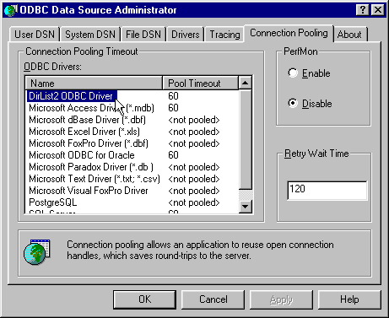The height and width of the screenshot is (318, 389).
Task: Open the About tab
Action: pyautogui.click(x=349, y=35)
